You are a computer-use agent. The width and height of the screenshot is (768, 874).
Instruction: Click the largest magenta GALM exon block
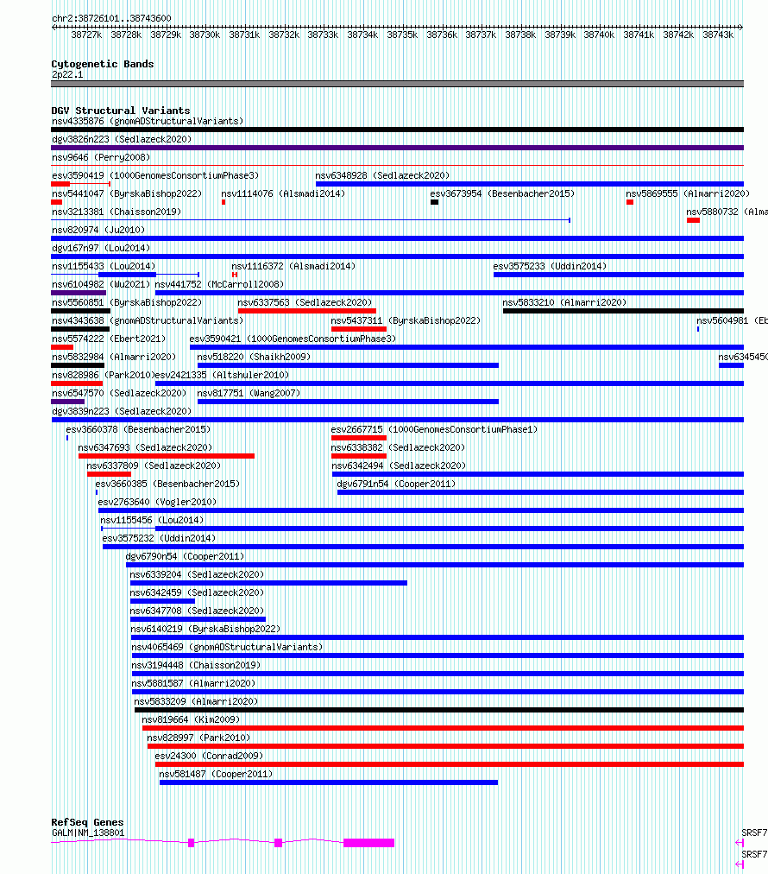coord(368,843)
